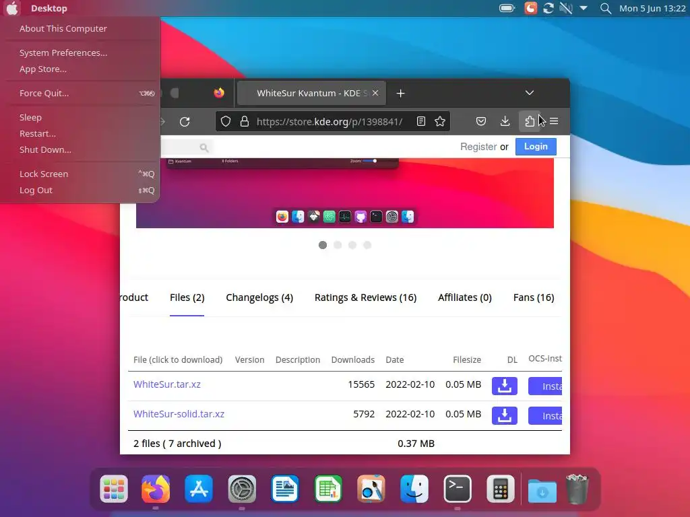The height and width of the screenshot is (517, 690).
Task: Open the orange app tray icon in menu bar
Action: [531, 8]
